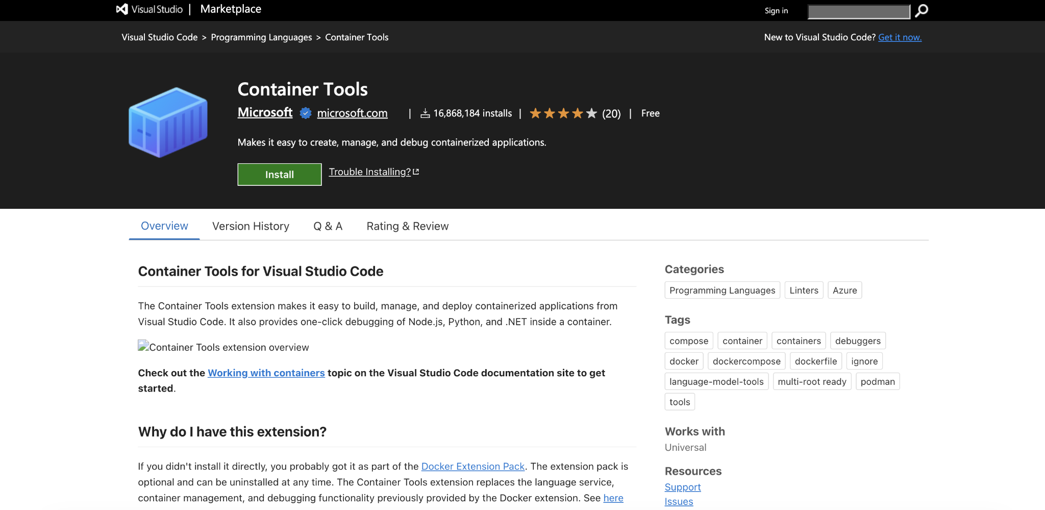Click the Universal works-with text
This screenshot has height=510, width=1045.
tap(685, 448)
